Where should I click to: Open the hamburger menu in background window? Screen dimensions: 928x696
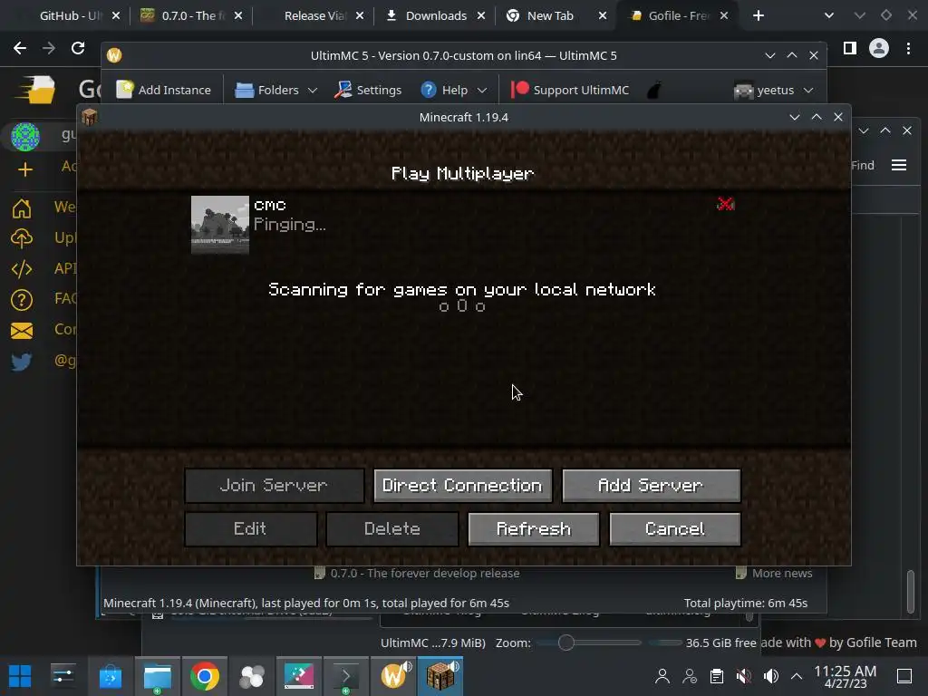[899, 165]
